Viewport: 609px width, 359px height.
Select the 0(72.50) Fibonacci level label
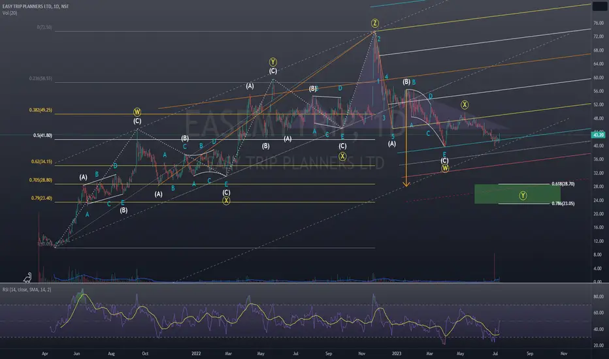click(44, 27)
